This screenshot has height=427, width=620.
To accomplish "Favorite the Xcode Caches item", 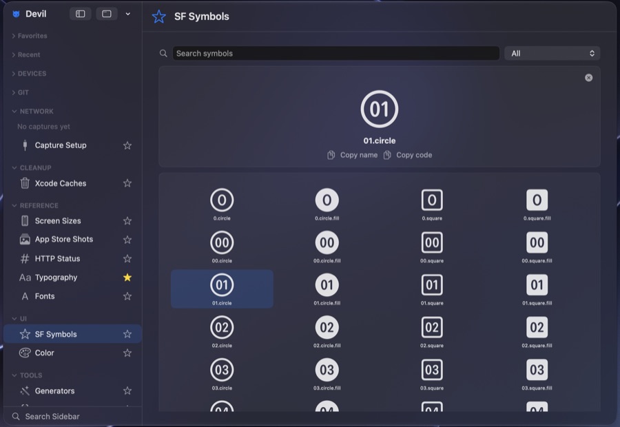I will [127, 183].
